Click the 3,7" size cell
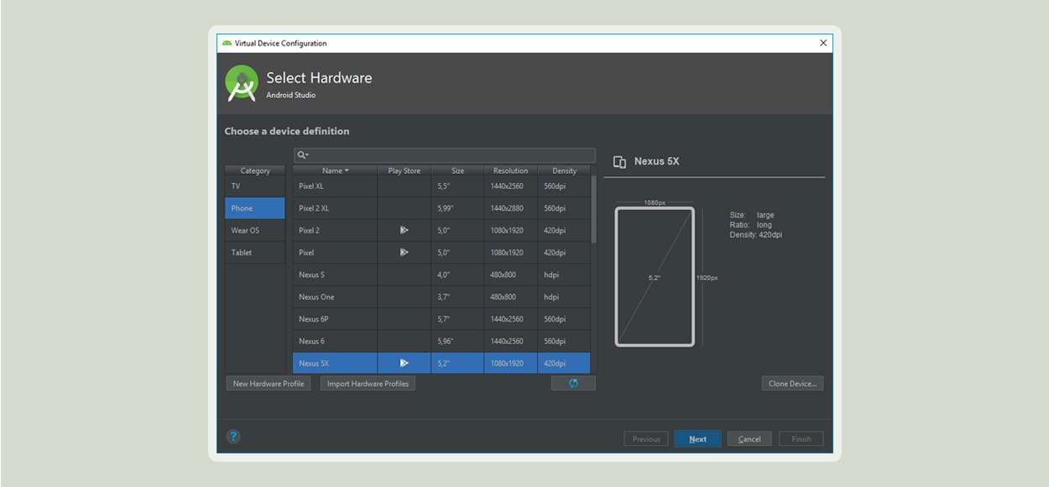Screen dimensions: 1049x487 pyautogui.click(x=457, y=296)
